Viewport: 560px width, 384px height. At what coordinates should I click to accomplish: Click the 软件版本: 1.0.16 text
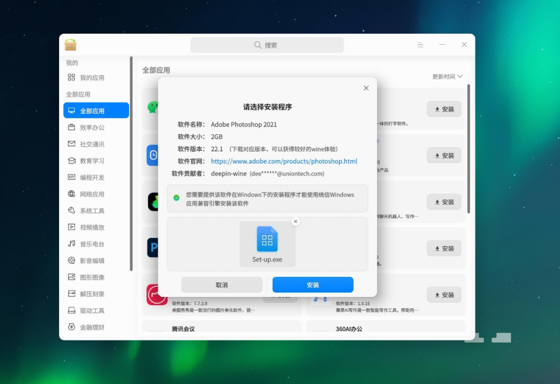353,303
